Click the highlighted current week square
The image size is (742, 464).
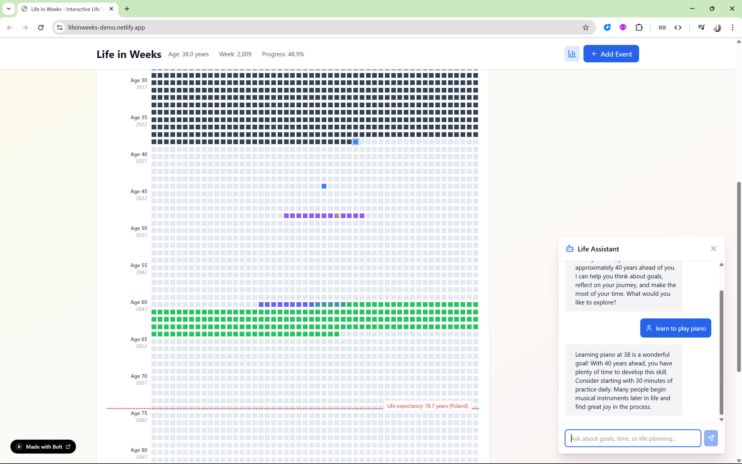tap(355, 142)
